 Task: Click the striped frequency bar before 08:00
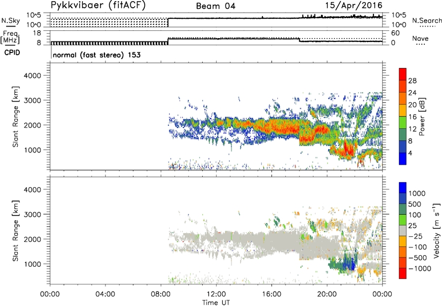tap(109, 43)
